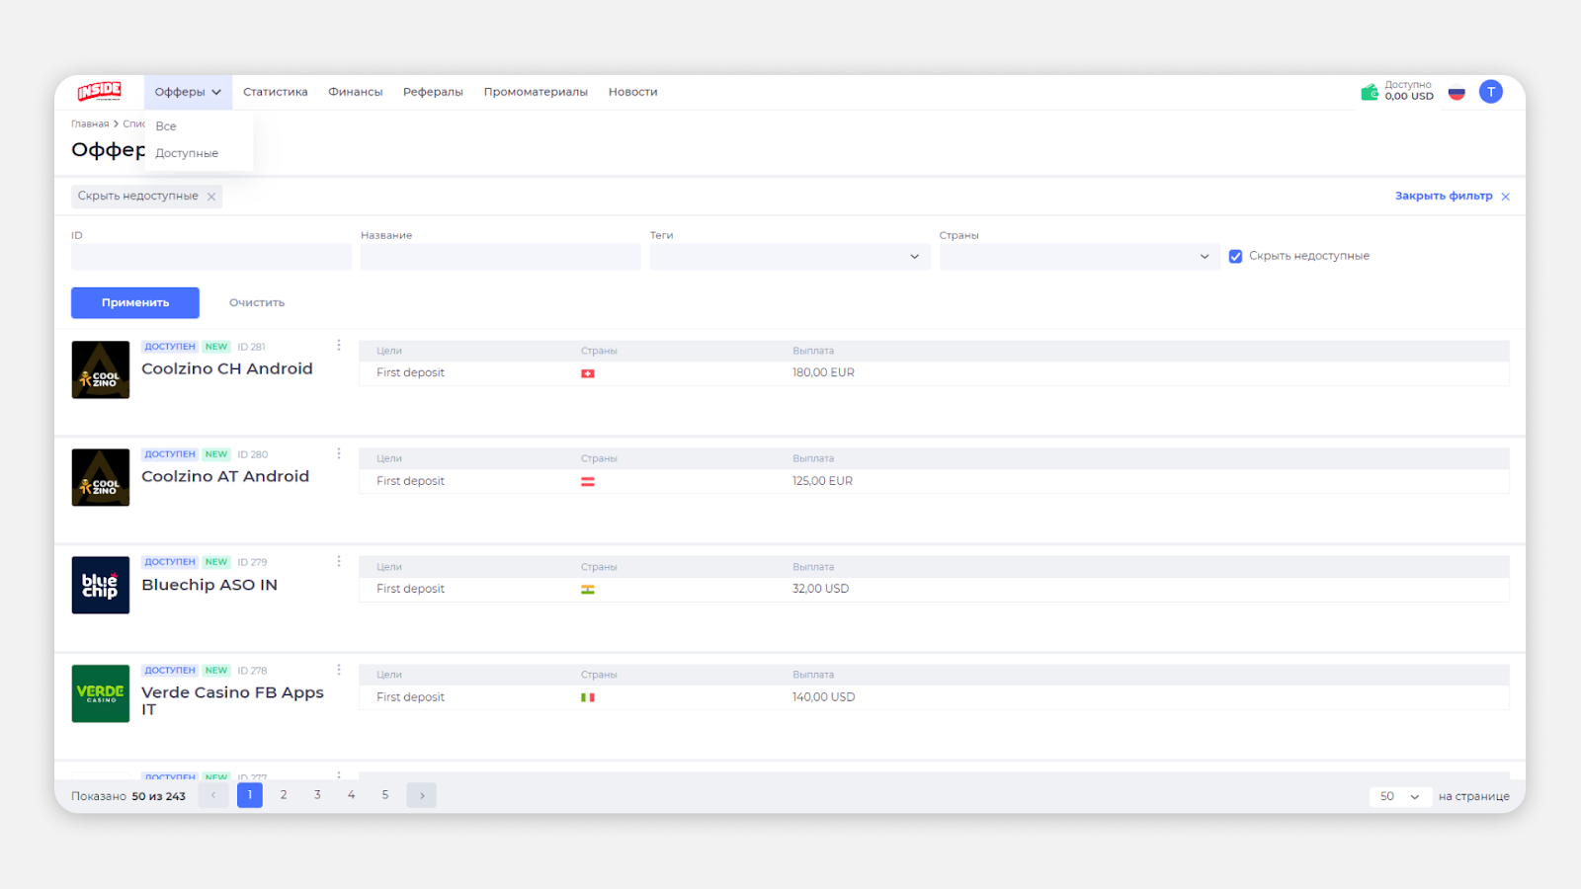Open the Coolzino AT Android offer title

click(x=225, y=476)
